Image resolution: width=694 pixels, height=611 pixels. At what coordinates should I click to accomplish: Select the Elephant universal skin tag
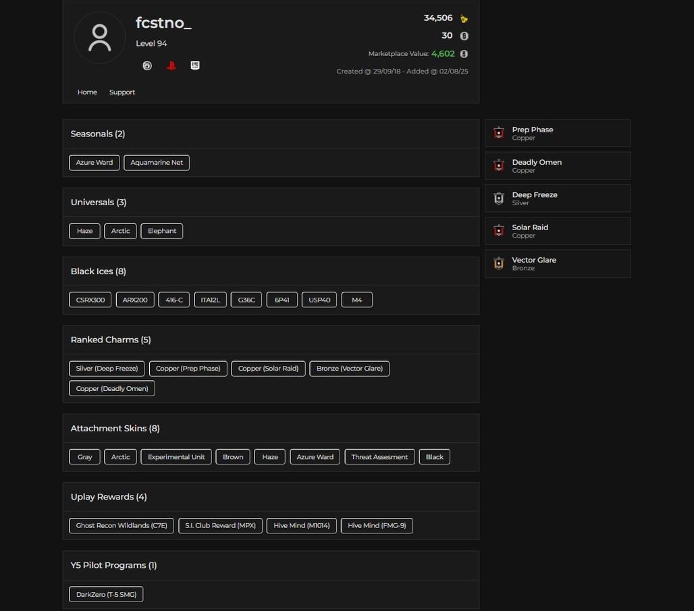(x=162, y=231)
